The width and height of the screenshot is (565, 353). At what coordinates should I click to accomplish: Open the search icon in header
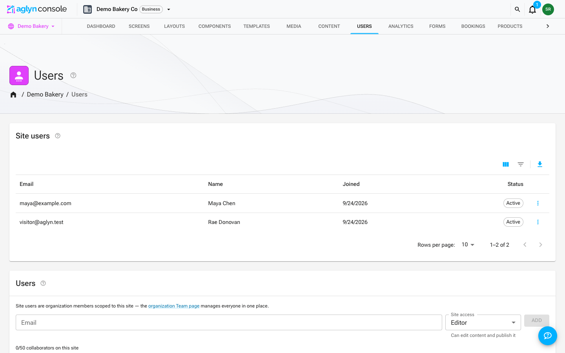tap(517, 9)
